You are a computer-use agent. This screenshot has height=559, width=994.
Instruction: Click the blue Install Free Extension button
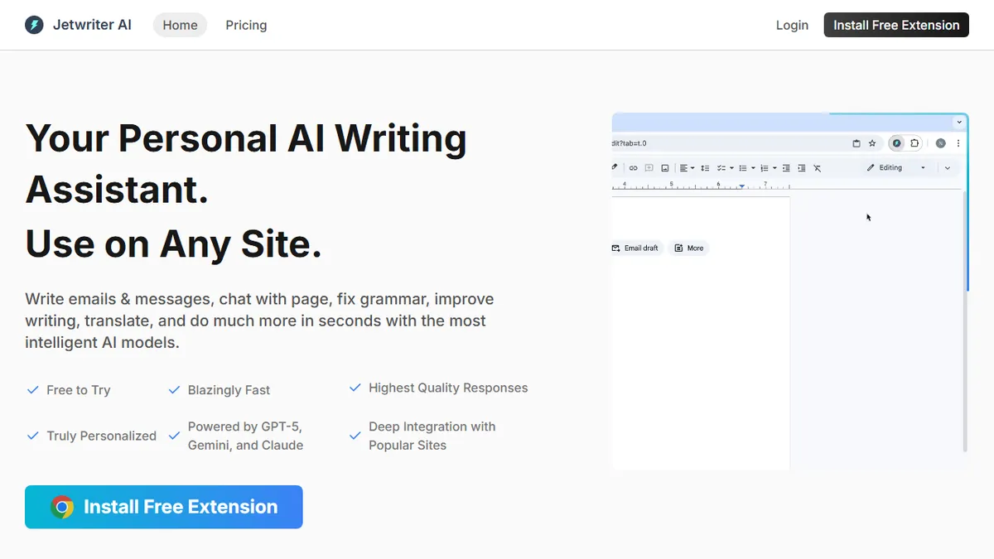[164, 507]
